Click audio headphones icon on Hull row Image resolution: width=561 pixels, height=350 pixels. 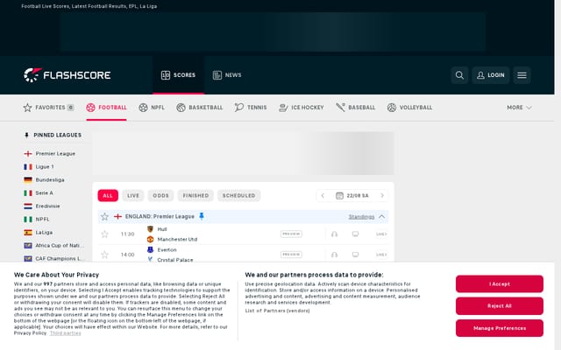pos(334,234)
